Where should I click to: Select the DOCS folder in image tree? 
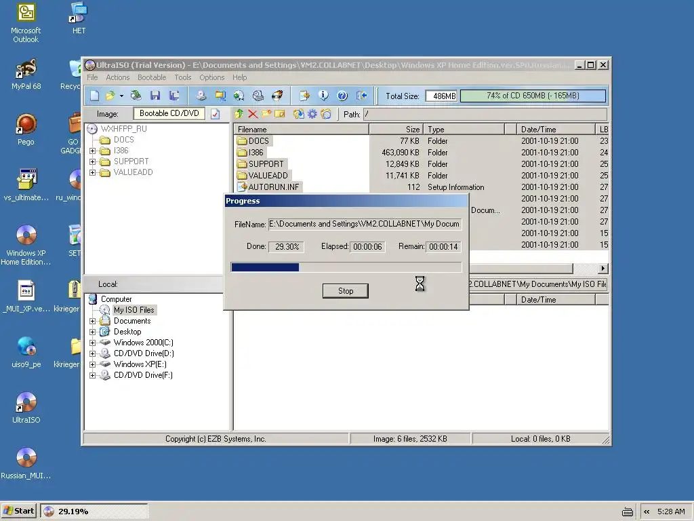pyautogui.click(x=123, y=140)
